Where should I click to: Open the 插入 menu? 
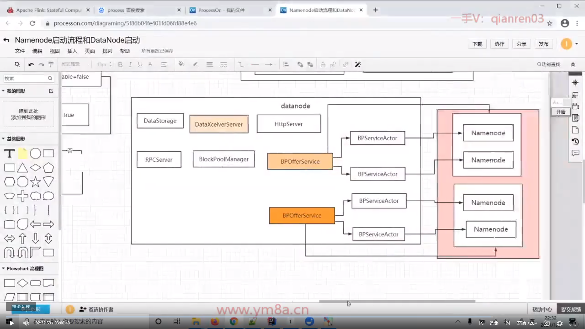72,51
